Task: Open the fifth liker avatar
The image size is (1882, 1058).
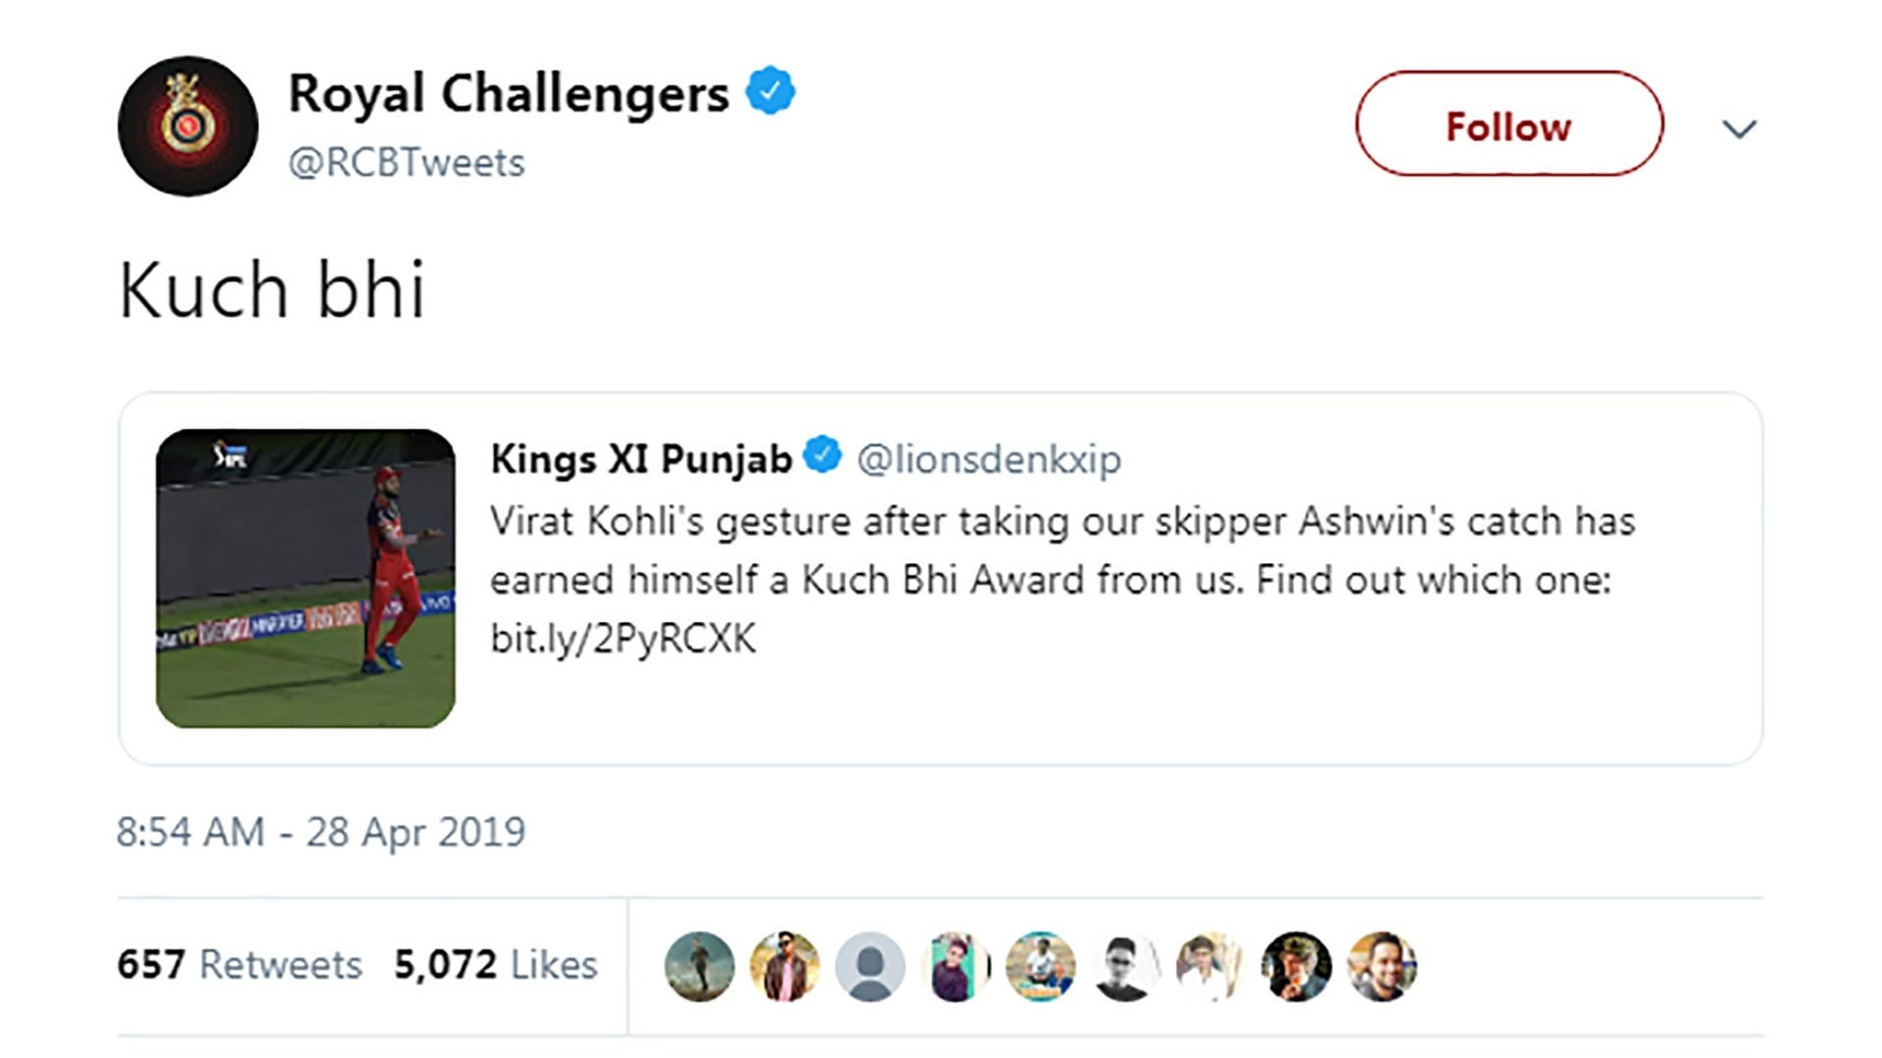Action: pos(1041,966)
